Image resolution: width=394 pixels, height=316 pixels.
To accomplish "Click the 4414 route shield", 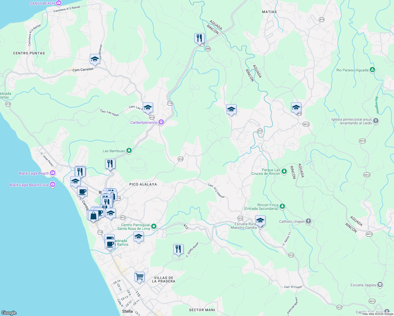I will [x=362, y=141].
